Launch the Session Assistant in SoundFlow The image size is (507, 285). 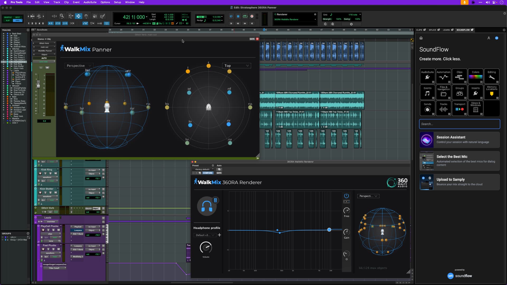[459, 140]
